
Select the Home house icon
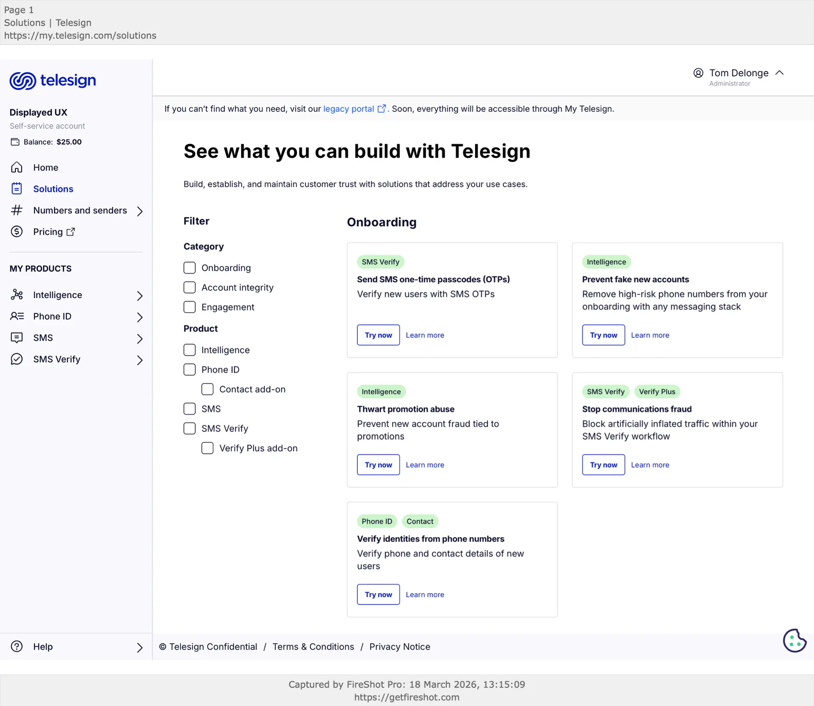(x=17, y=167)
